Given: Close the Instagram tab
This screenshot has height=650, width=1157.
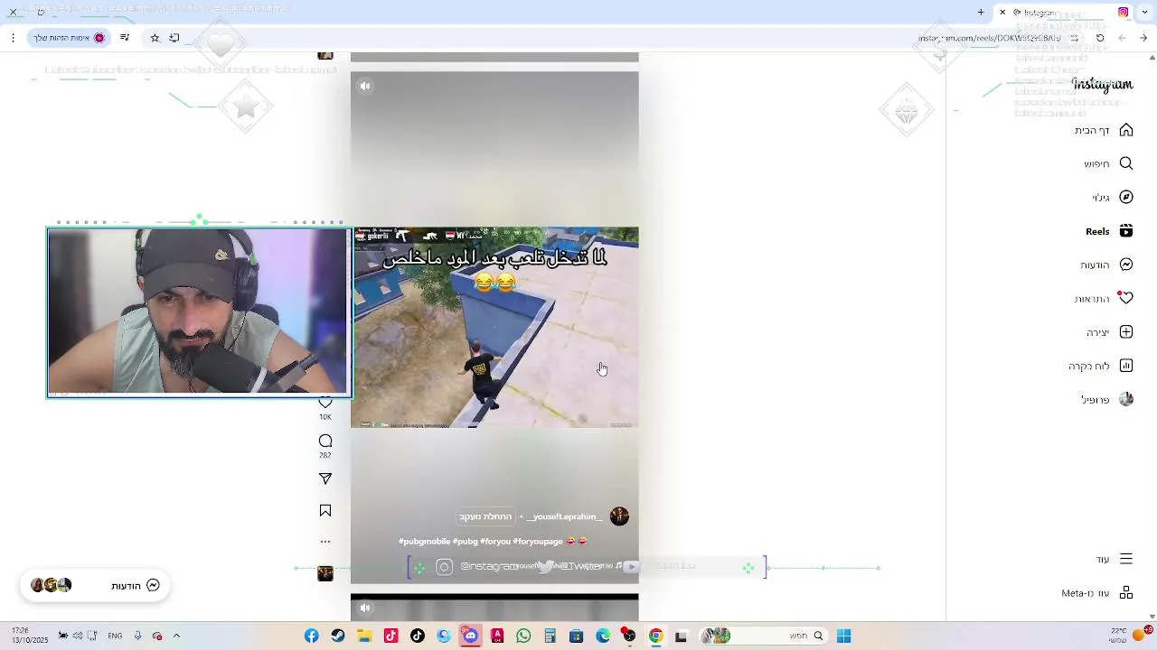Looking at the screenshot, I should coord(1002,12).
